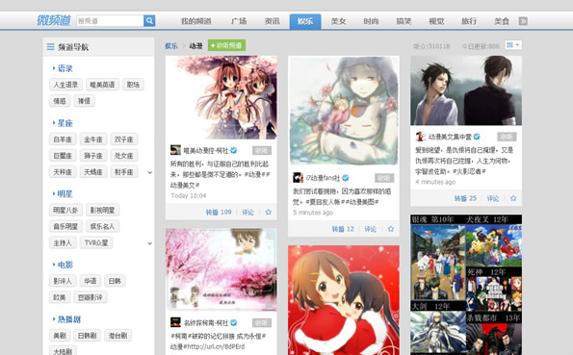Click the verified badge beside i7动漫fans社
The height and width of the screenshot is (355, 573).
tap(346, 178)
